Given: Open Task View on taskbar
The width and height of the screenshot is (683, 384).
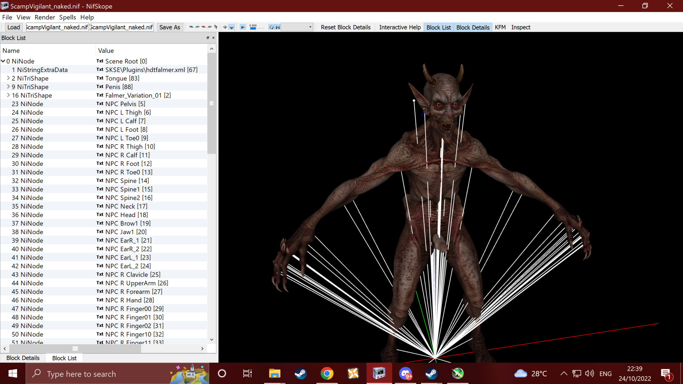Looking at the screenshot, I should click(x=247, y=373).
